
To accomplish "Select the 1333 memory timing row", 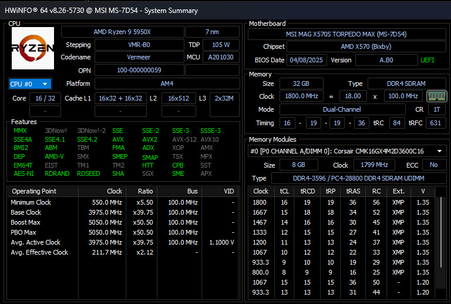I will click(x=342, y=233).
